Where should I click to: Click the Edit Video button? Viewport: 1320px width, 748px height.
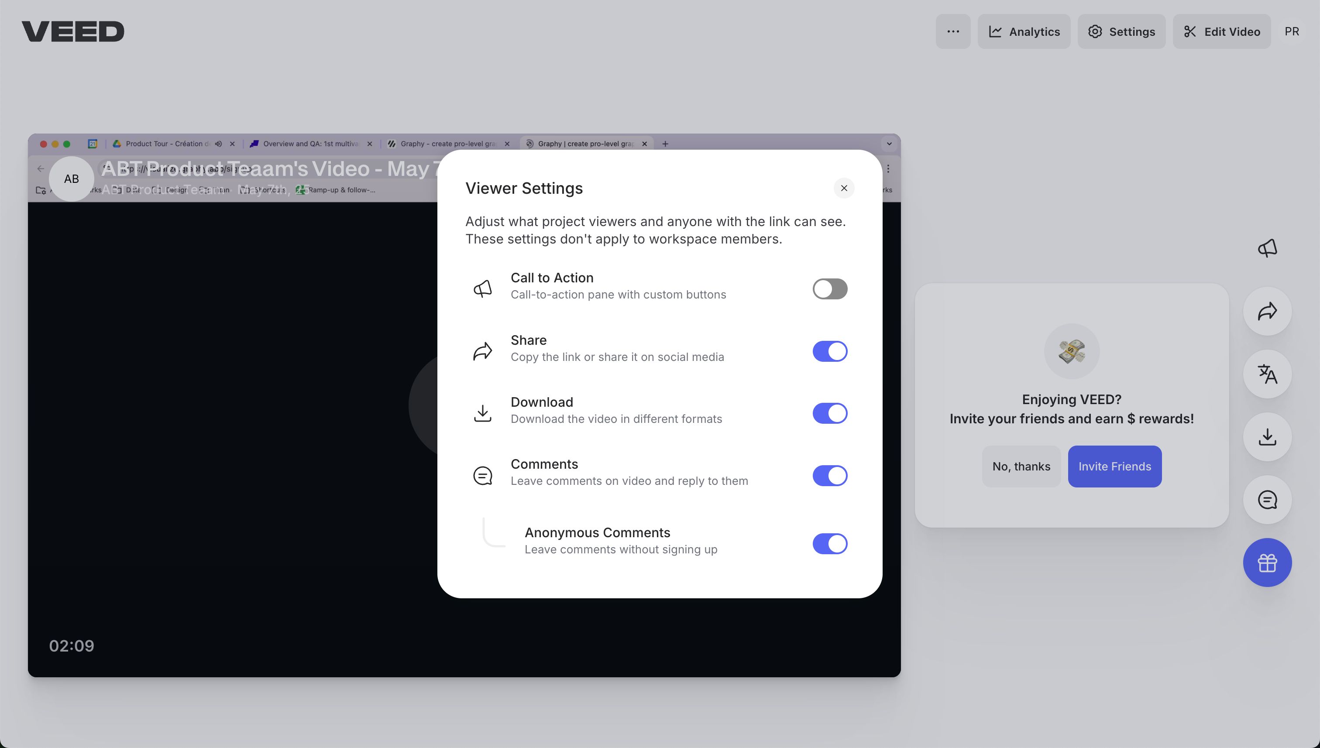[1221, 31]
